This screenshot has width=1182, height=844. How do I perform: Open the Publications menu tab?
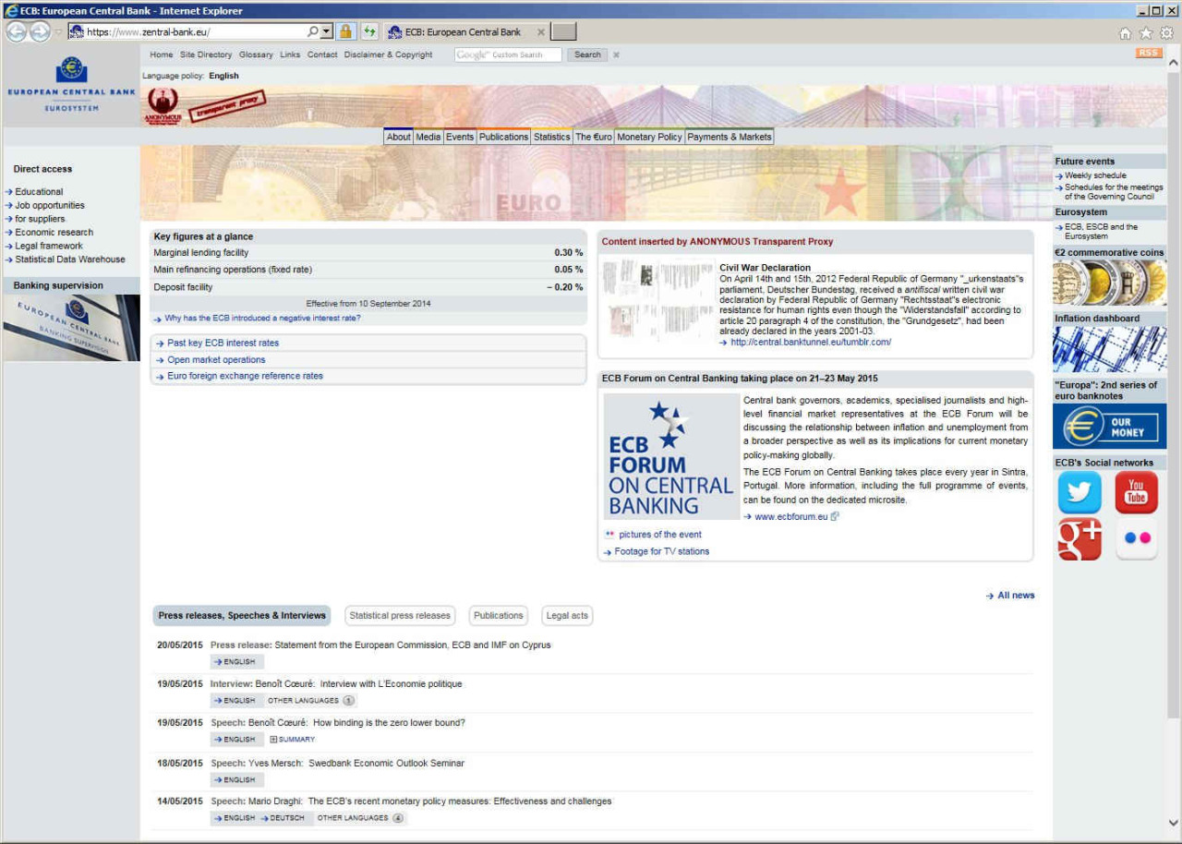[503, 137]
